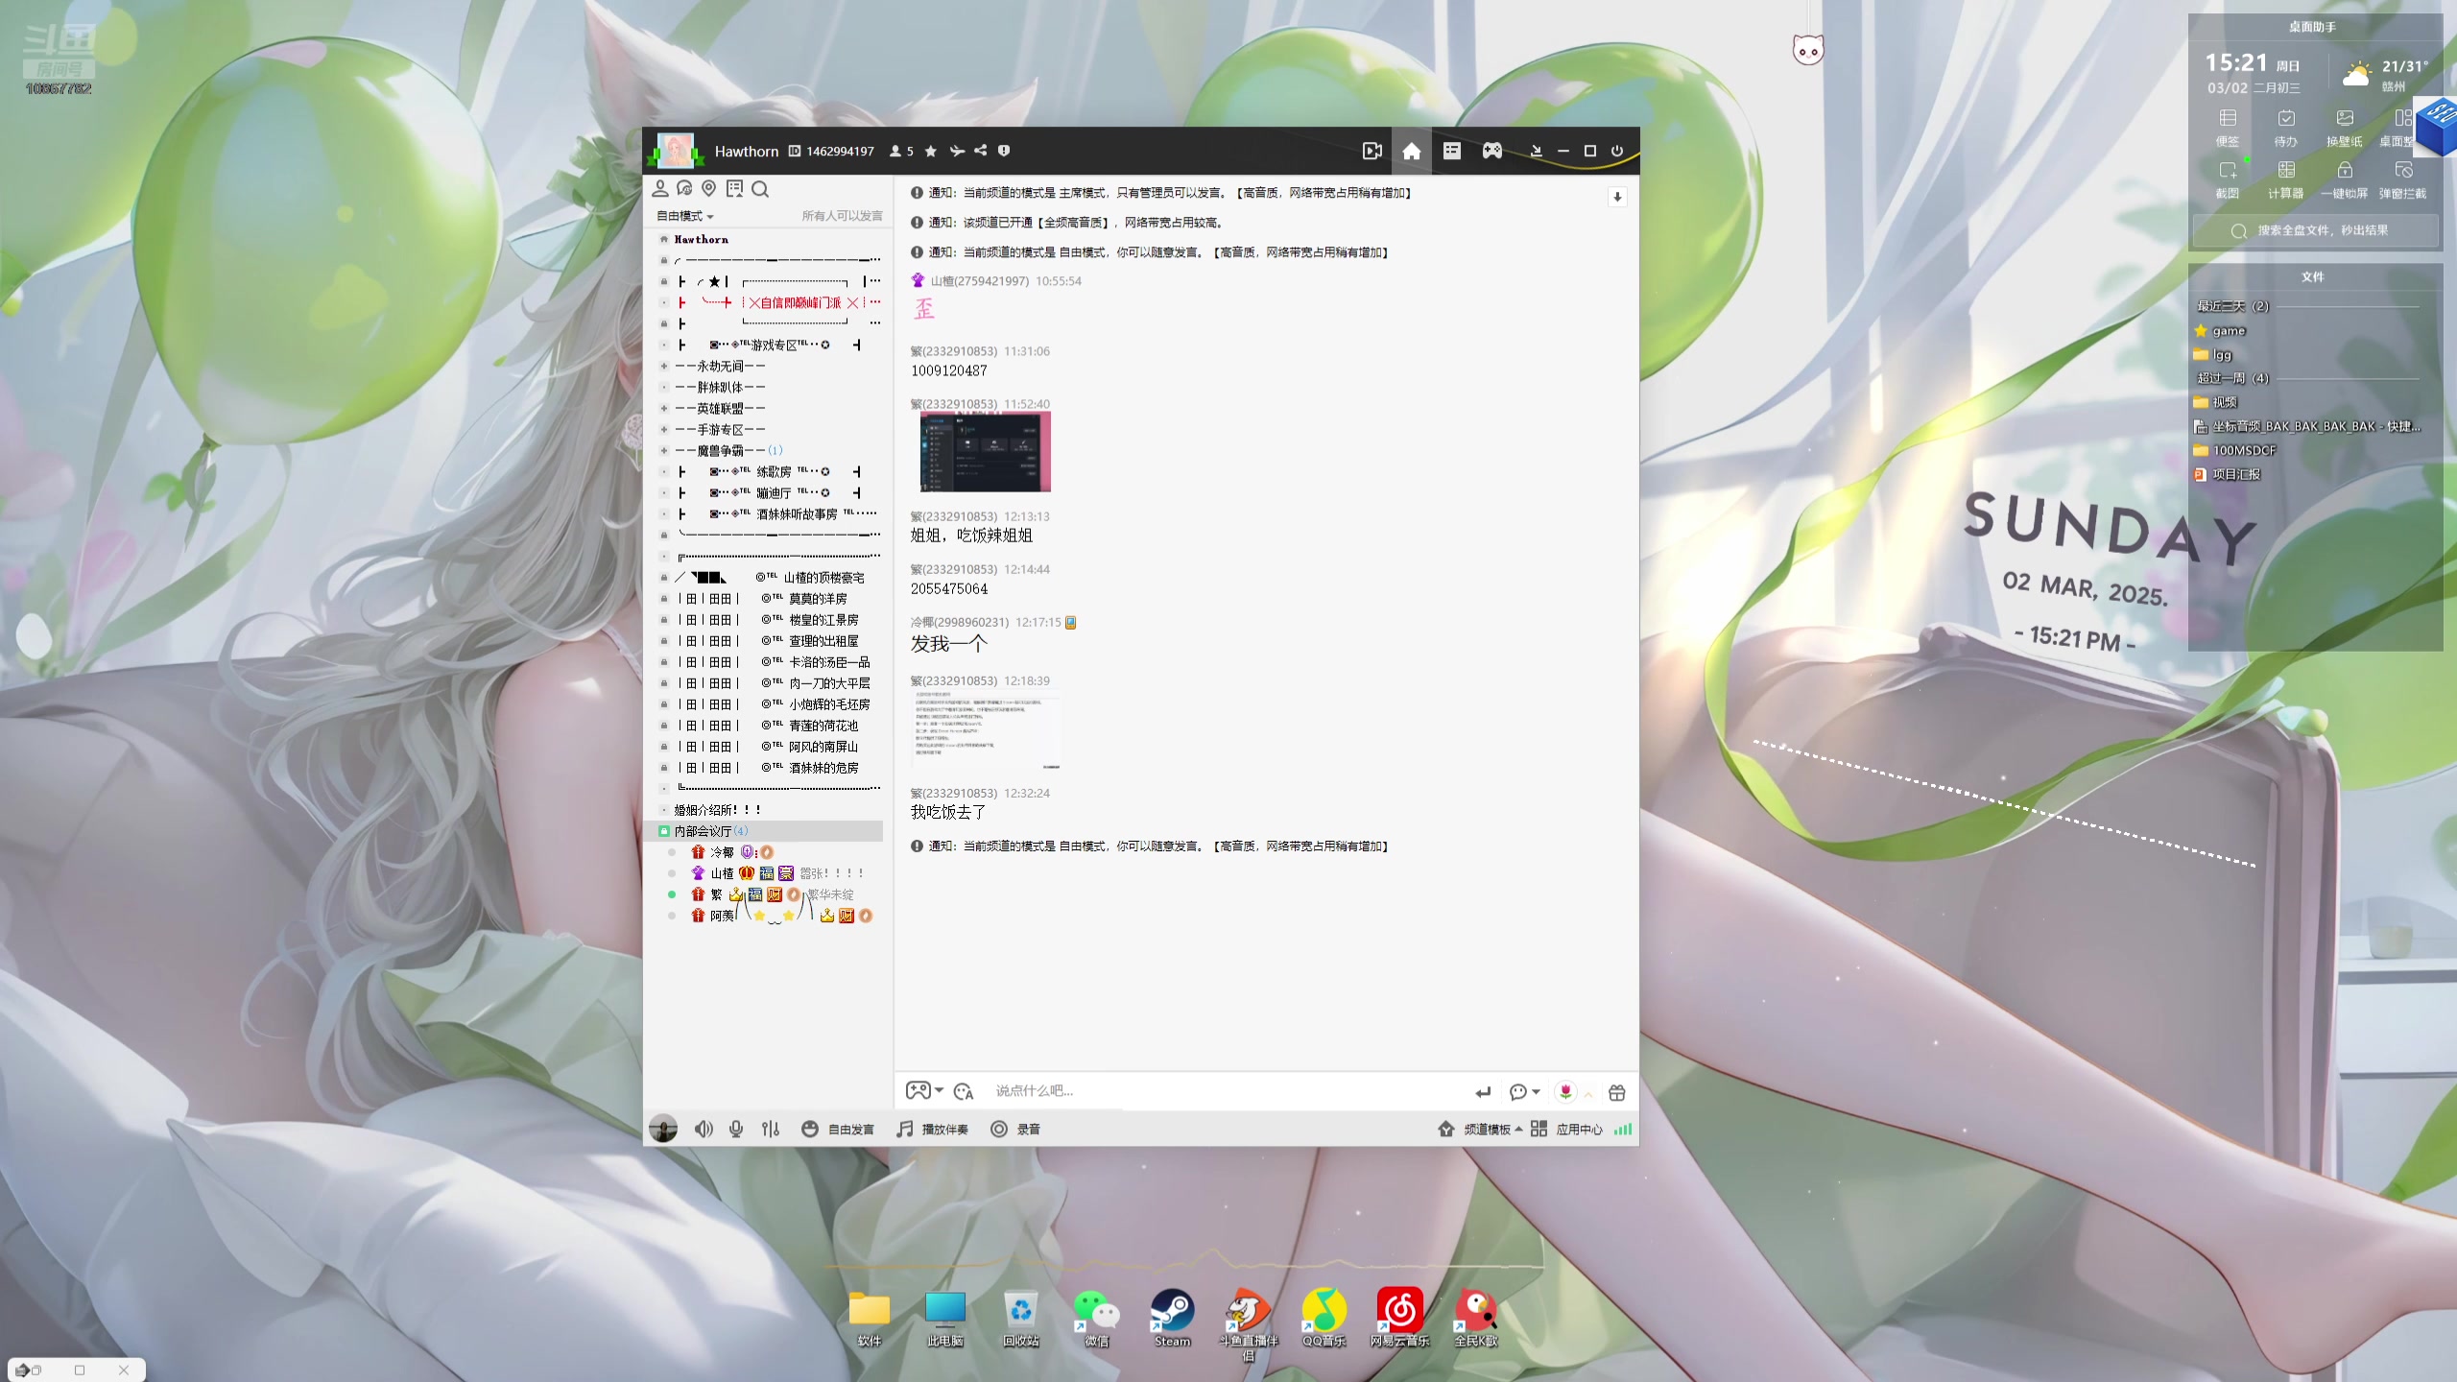Click the 换壁纸 change wallpaper icon
The image size is (2457, 1382).
coord(2345,128)
